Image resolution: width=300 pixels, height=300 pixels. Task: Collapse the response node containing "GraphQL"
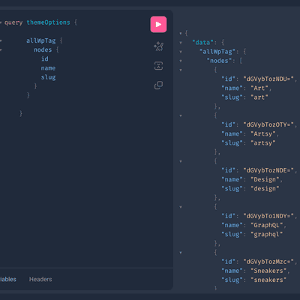pyautogui.click(x=181, y=207)
